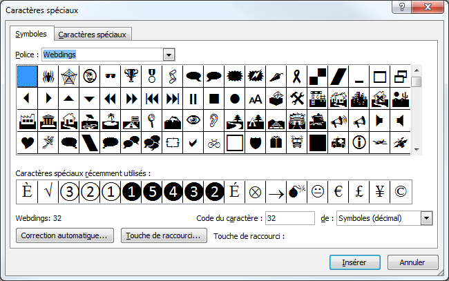The width and height of the screenshot is (449, 281).
Task: Choose the magnifying glass symbol
Action: click(x=152, y=120)
